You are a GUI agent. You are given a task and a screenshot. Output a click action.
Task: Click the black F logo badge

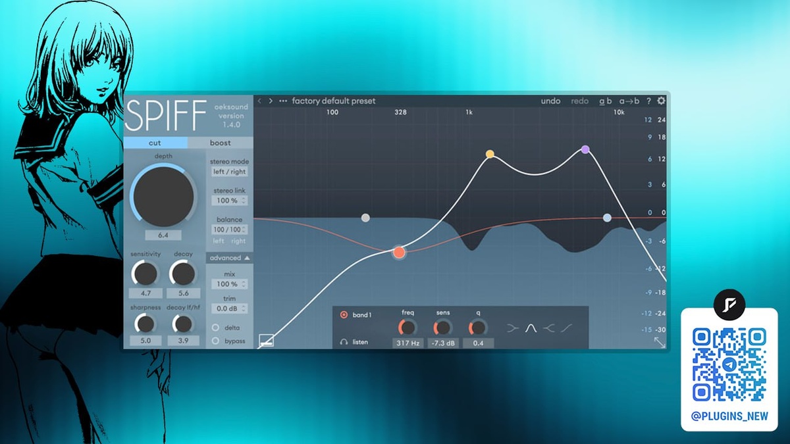(x=729, y=305)
